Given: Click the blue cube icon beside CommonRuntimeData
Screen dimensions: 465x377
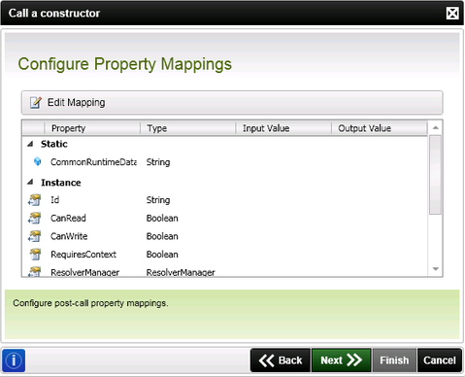Looking at the screenshot, I should tap(38, 161).
